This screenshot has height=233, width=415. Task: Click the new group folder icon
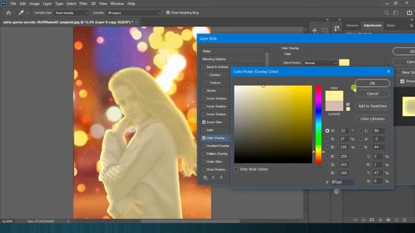pyautogui.click(x=388, y=220)
